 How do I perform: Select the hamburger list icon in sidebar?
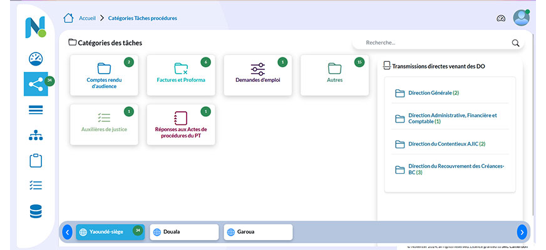coord(36,110)
